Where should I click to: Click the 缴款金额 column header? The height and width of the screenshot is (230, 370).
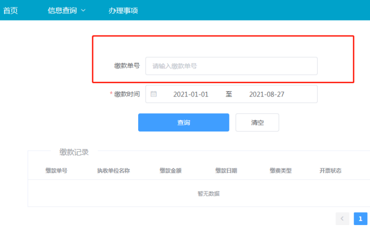click(x=170, y=171)
